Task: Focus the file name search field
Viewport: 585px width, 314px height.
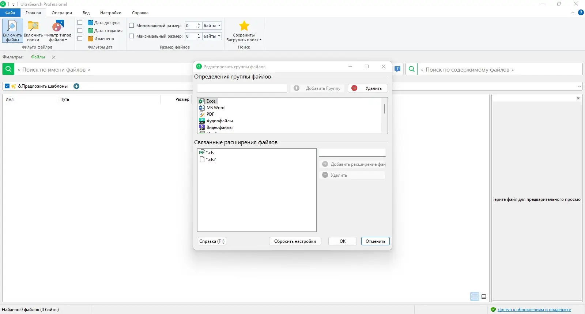Action: [x=103, y=69]
